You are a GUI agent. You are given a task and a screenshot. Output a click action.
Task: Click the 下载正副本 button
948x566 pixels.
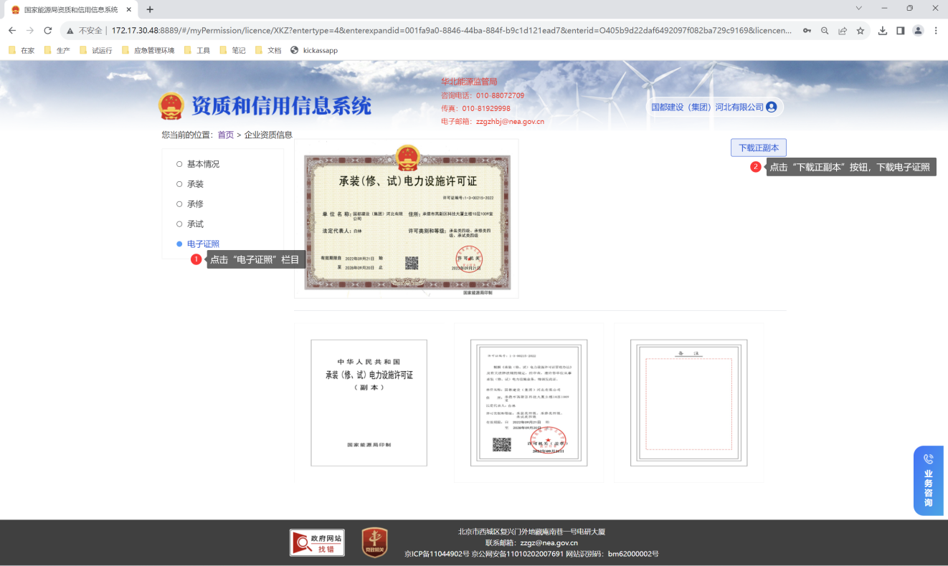click(x=759, y=148)
